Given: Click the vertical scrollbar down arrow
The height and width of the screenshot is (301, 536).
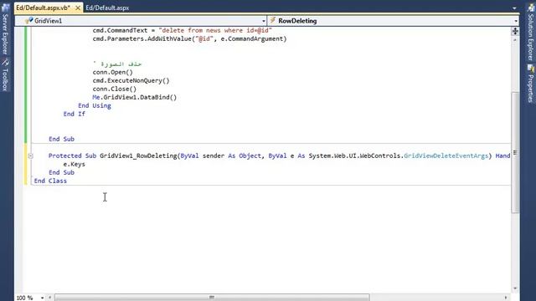Looking at the screenshot, I should point(515,288).
